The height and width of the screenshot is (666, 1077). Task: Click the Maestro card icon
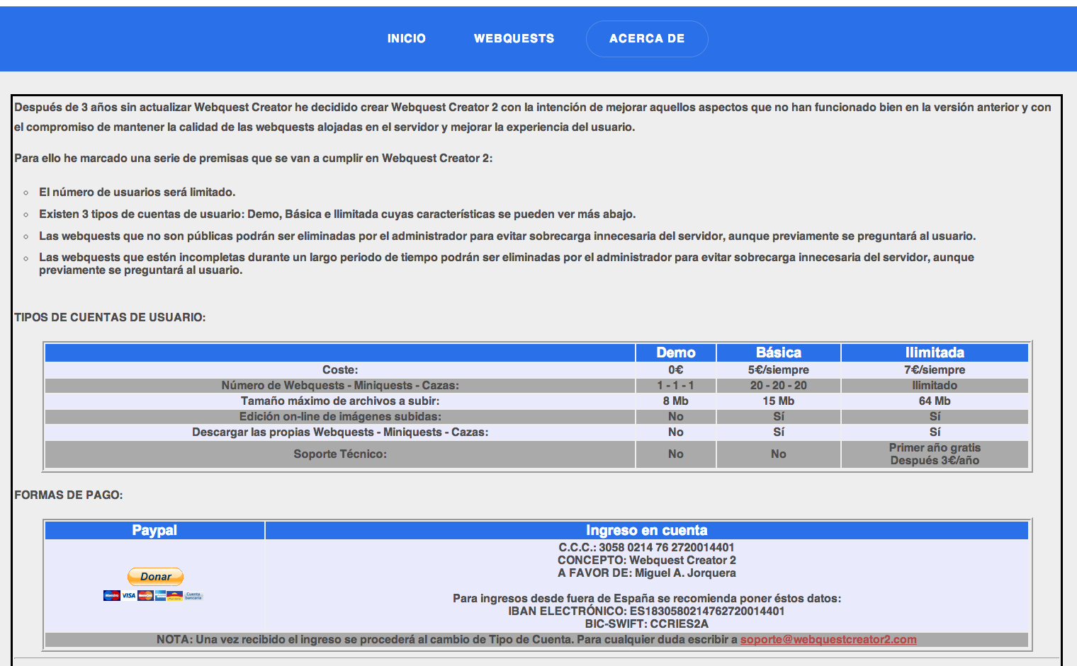point(111,596)
